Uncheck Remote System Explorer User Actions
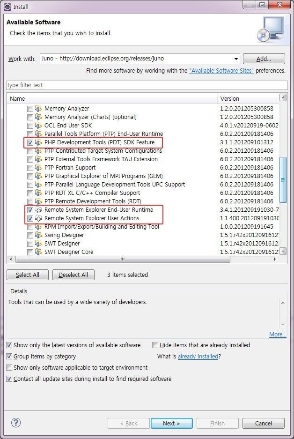 [x=30, y=218]
